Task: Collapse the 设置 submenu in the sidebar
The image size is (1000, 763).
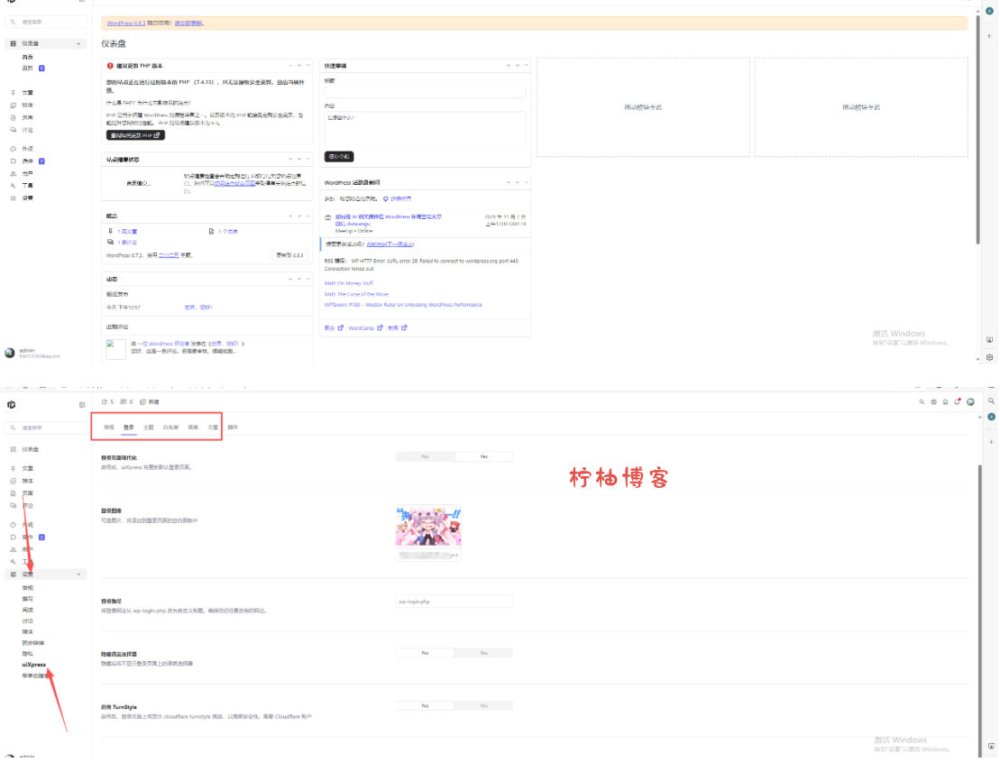Action: point(78,574)
